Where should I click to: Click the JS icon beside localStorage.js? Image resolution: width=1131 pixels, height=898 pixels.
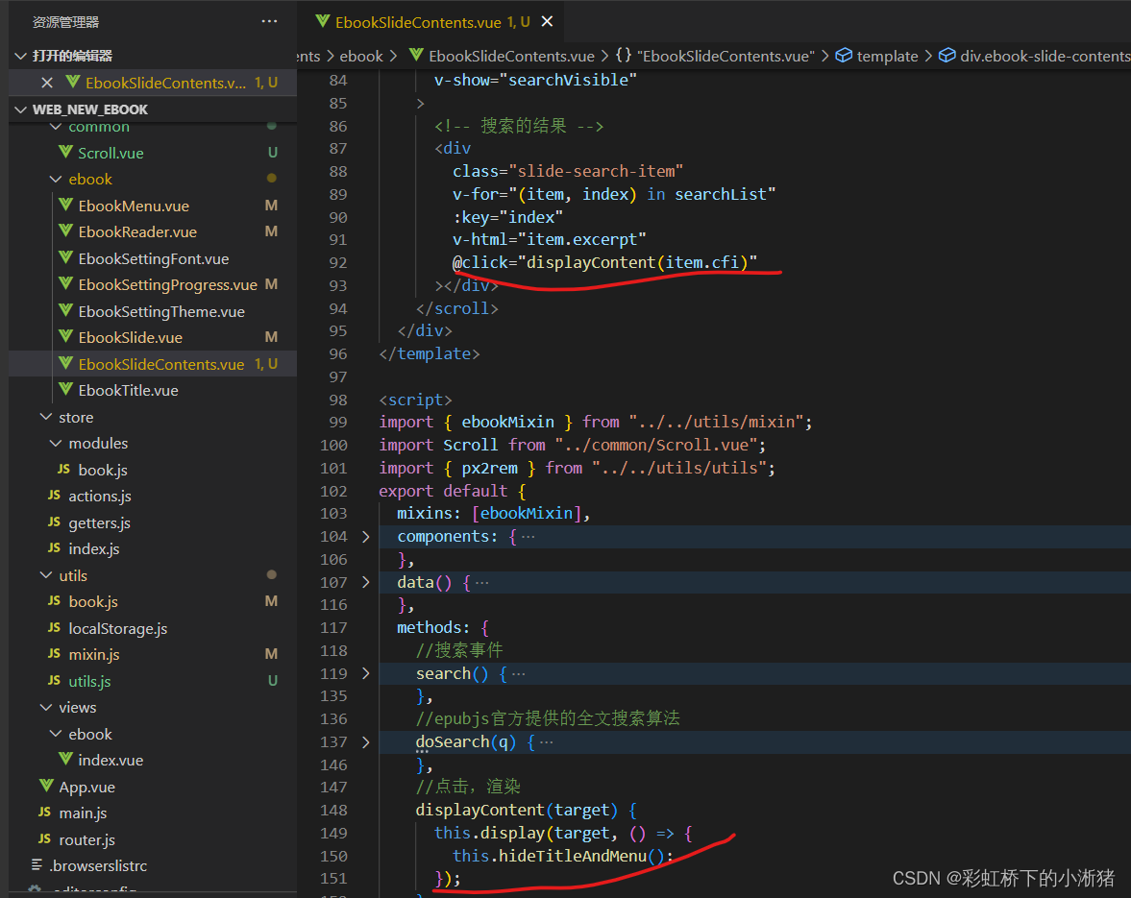(54, 628)
